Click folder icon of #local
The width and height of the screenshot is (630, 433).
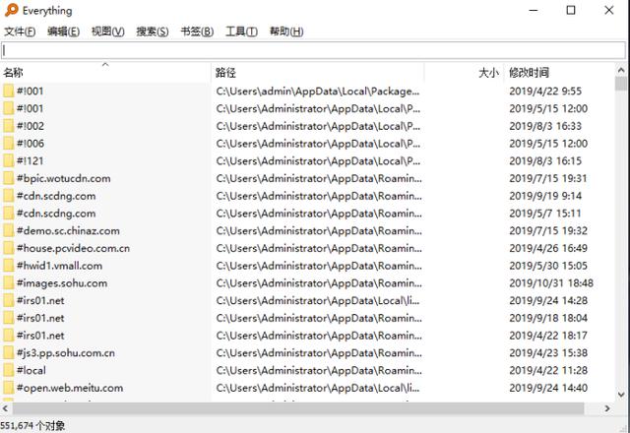click(9, 370)
